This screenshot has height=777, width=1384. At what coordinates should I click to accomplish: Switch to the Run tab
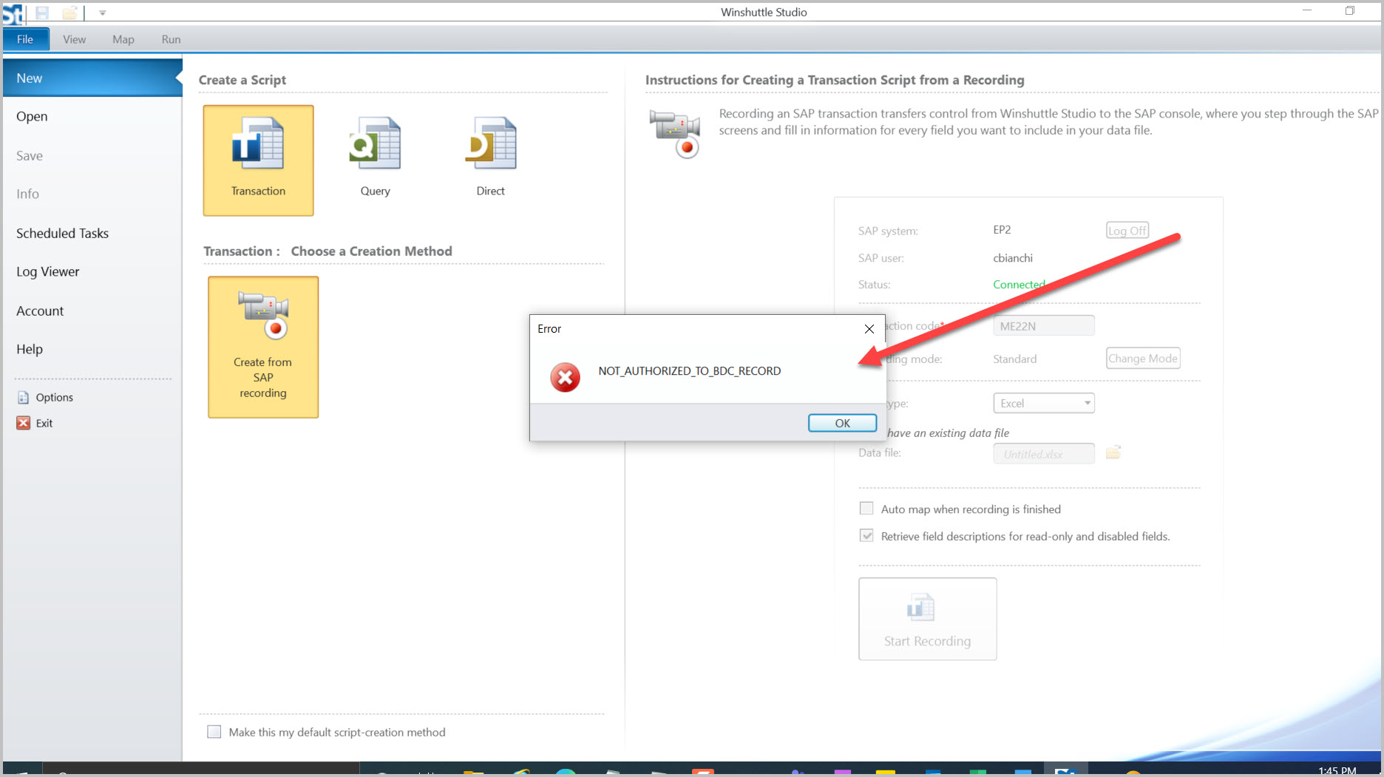point(171,39)
